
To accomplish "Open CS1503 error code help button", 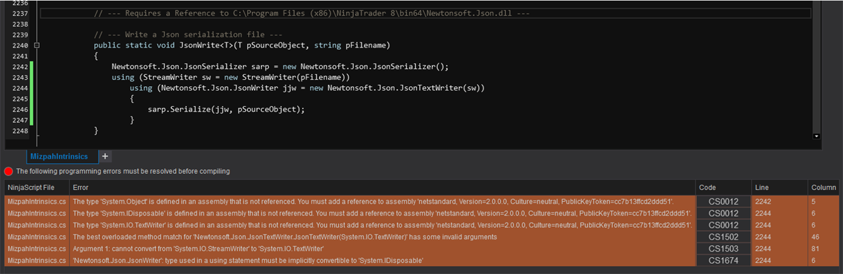I will point(723,249).
